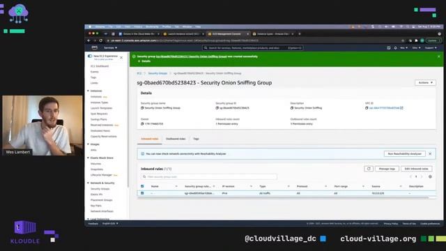Open the notifications bell in the AWS header
The width and height of the screenshot is (446, 251).
(x=395, y=48)
